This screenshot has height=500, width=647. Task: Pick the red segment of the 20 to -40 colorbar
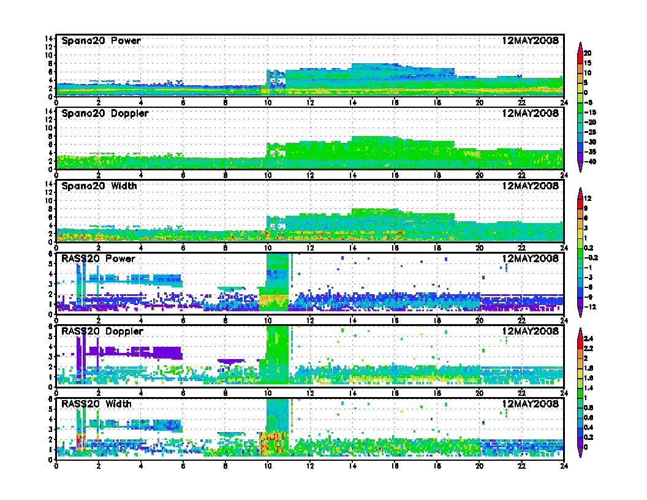tap(580, 58)
